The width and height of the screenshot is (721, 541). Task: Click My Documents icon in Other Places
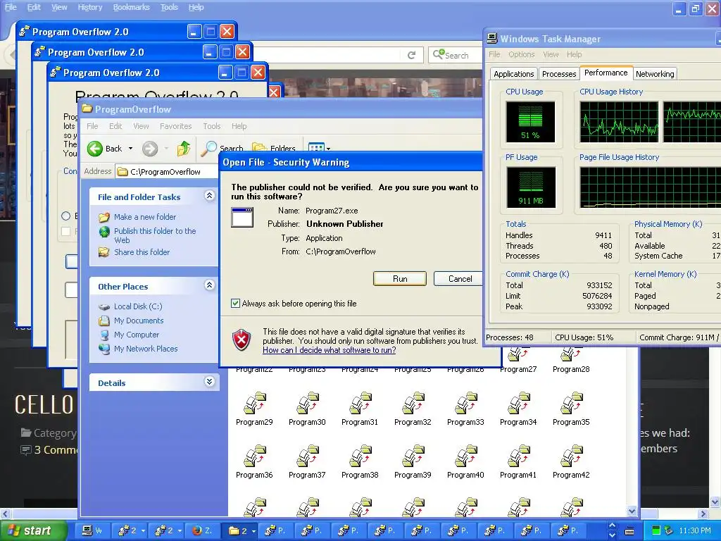click(104, 321)
